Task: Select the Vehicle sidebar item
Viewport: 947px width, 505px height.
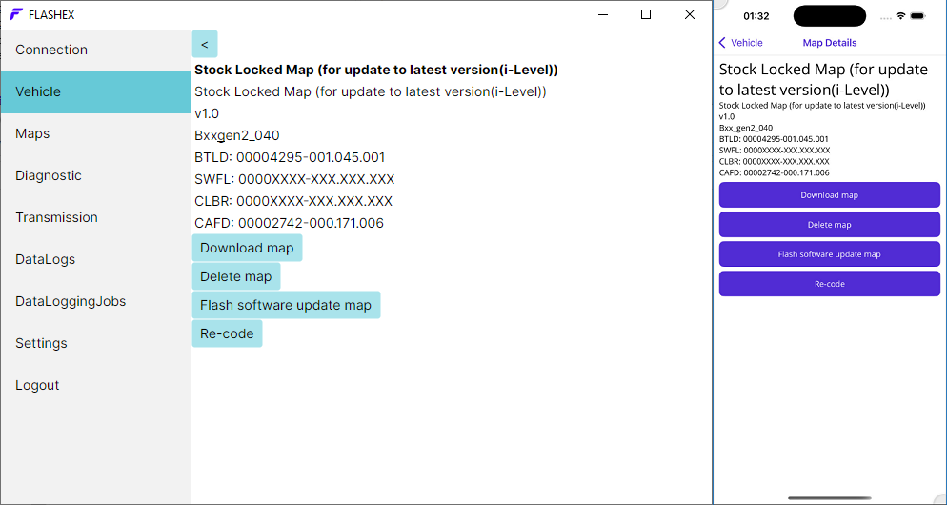Action: click(x=38, y=91)
